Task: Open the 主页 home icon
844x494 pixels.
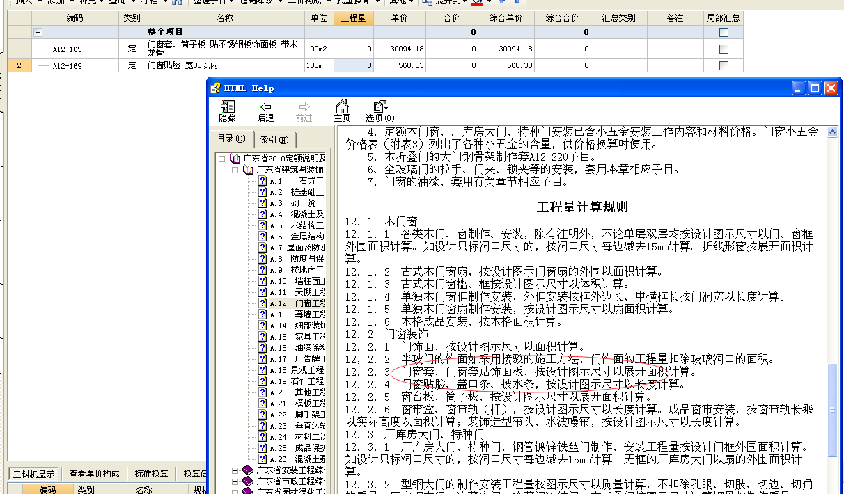Action: click(342, 107)
